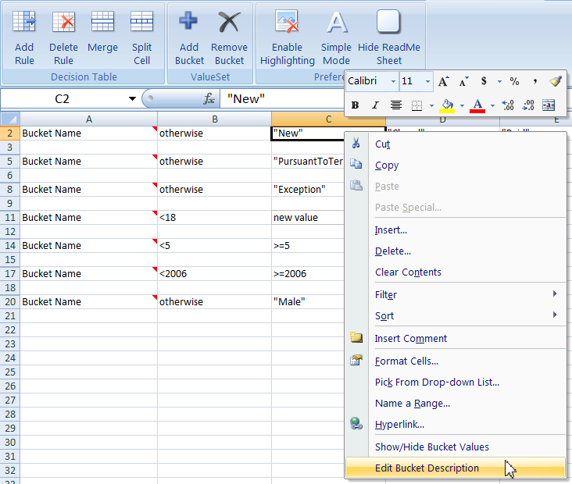Choose Hyperlink... from the context menu
Screen dimensions: 572x484
pyautogui.click(x=456, y=425)
